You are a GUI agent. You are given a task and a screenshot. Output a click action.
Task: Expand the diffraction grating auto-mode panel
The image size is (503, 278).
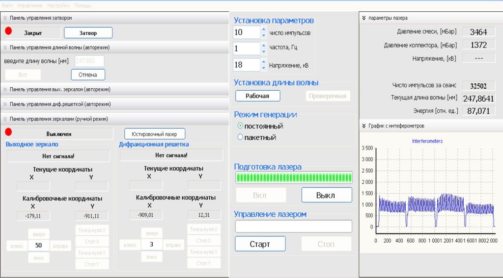(5, 104)
